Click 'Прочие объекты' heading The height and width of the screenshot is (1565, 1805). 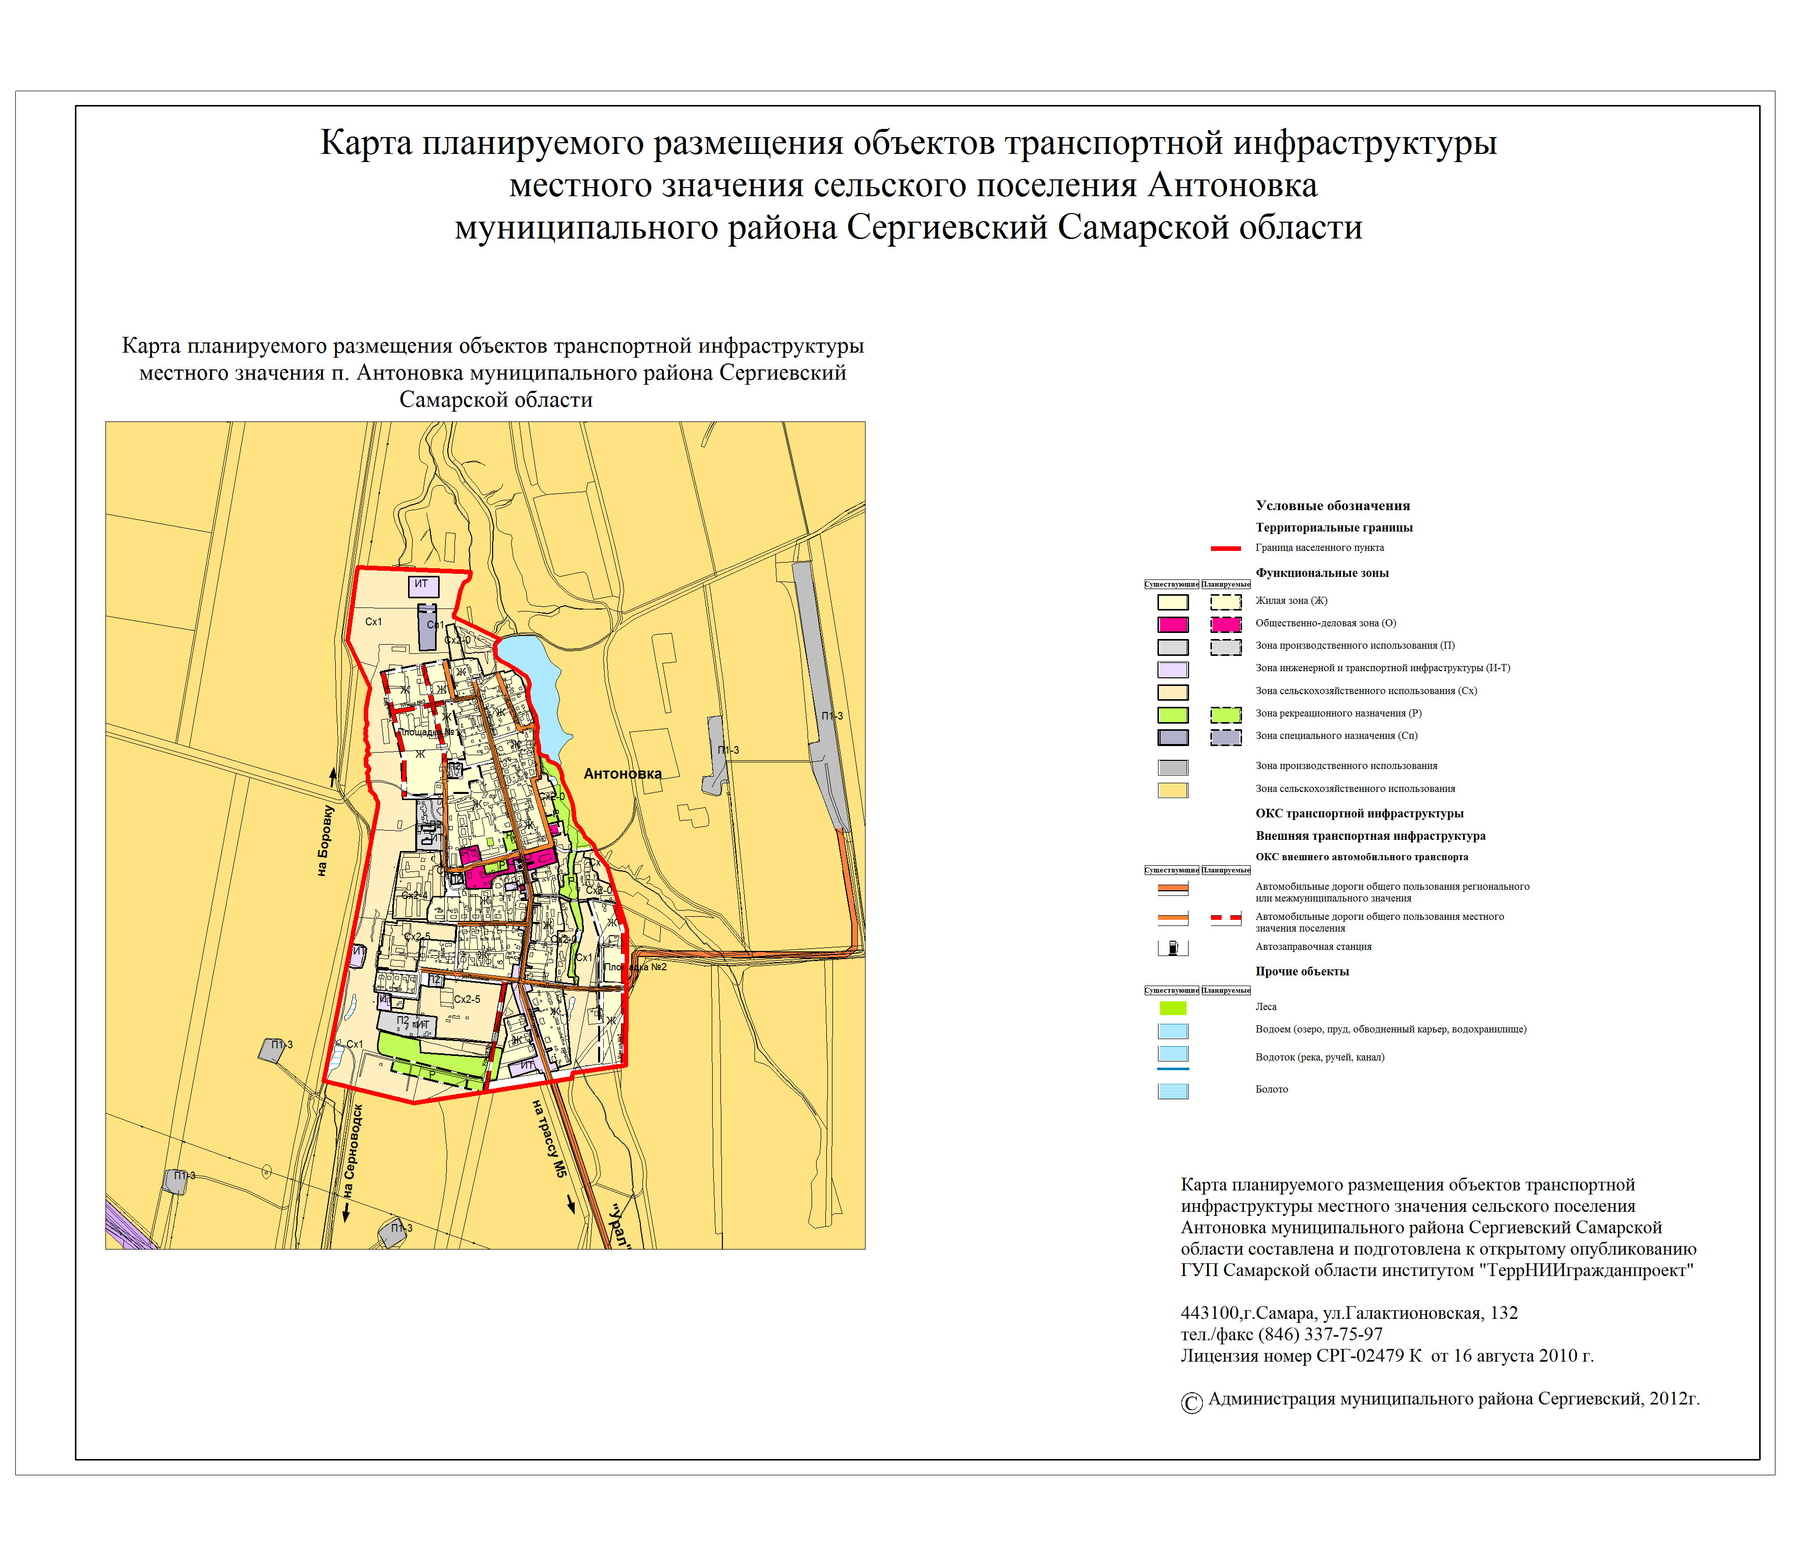click(x=1302, y=971)
